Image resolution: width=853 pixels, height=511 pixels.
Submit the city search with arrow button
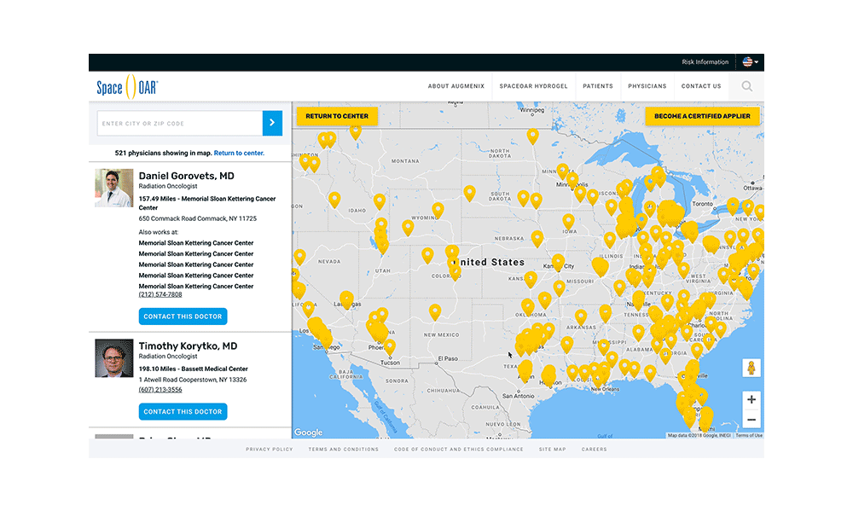[272, 123]
